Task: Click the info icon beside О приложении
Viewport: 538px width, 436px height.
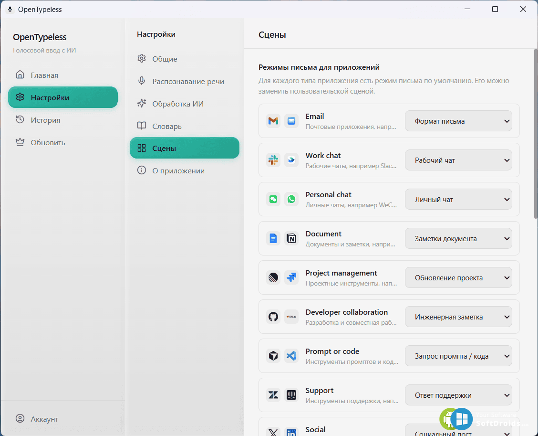Action: pyautogui.click(x=141, y=170)
